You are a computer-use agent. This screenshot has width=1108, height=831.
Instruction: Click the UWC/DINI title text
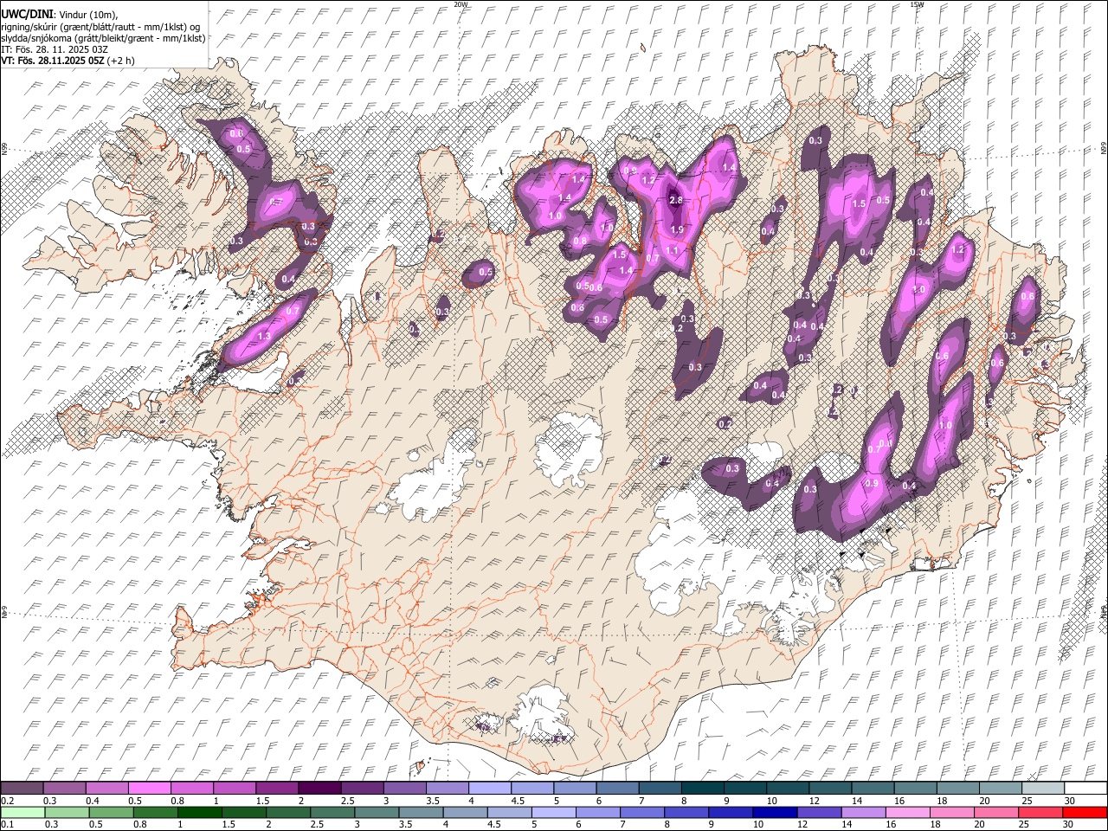[x=26, y=14]
